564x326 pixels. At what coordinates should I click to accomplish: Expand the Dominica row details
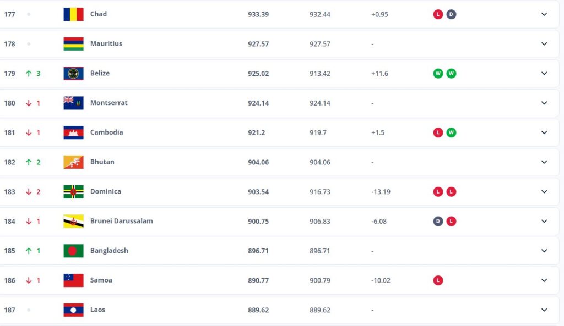coord(544,192)
